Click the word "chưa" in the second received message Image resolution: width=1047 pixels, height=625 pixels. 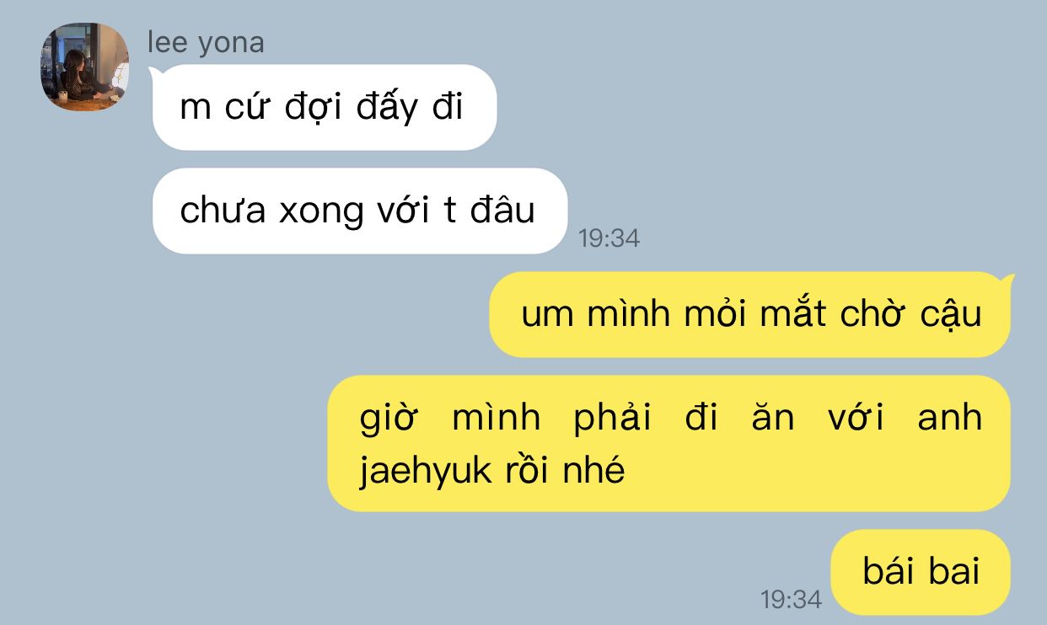click(x=223, y=211)
